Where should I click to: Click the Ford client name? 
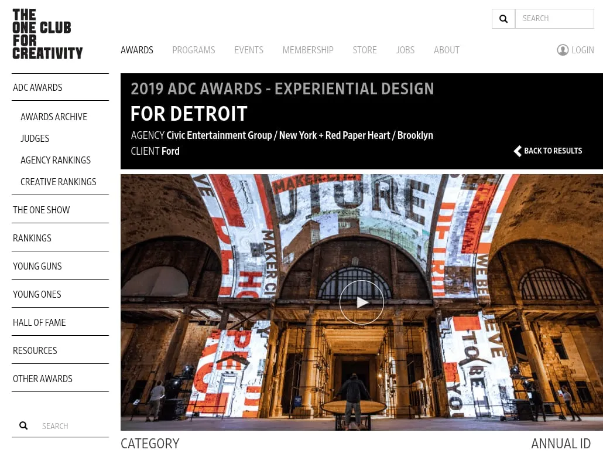(x=170, y=151)
